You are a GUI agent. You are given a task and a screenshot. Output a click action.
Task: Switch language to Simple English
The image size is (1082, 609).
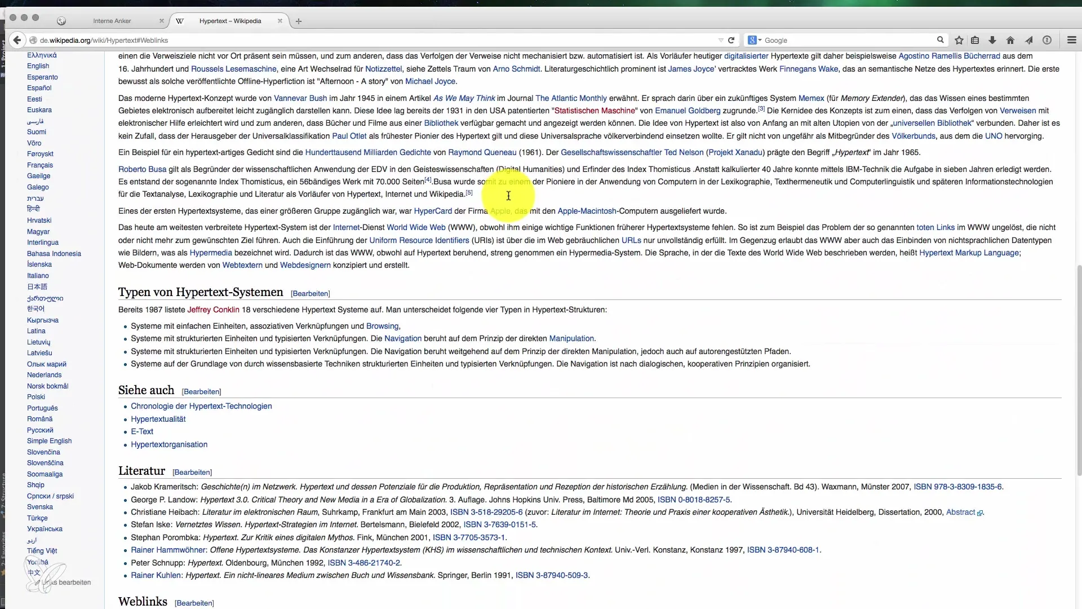pos(49,441)
